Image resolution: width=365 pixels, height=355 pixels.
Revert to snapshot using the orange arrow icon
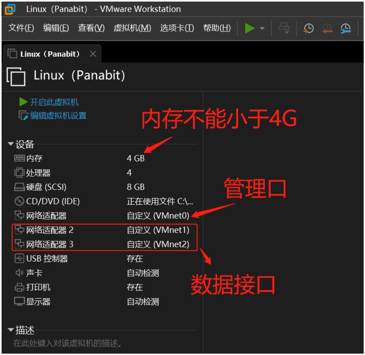(x=327, y=28)
